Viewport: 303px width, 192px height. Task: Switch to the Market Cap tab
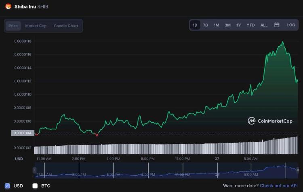coord(36,26)
